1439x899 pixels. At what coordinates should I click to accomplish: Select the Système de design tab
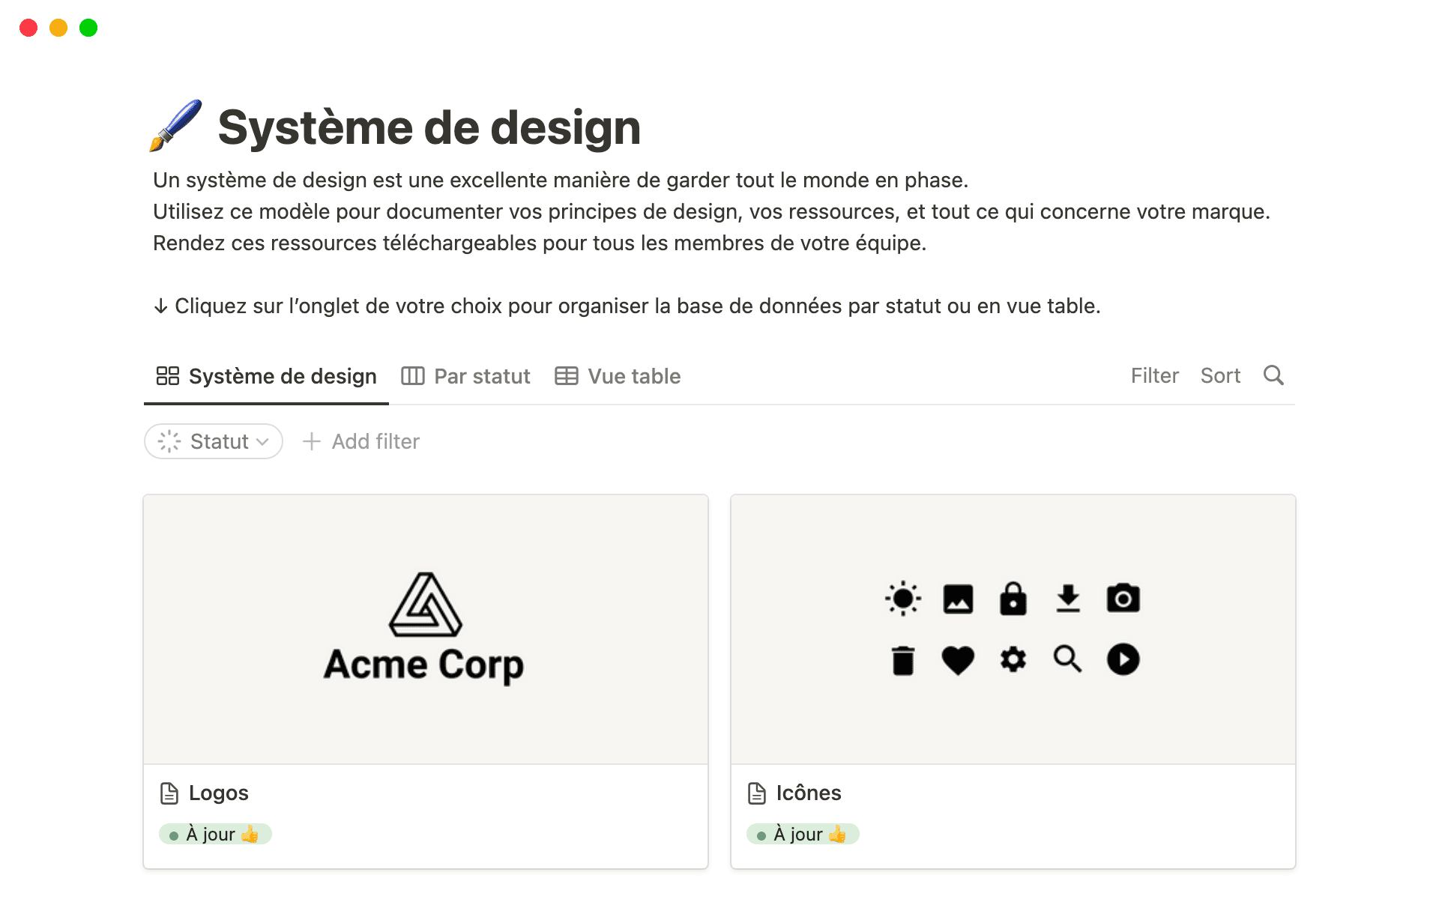[283, 375]
